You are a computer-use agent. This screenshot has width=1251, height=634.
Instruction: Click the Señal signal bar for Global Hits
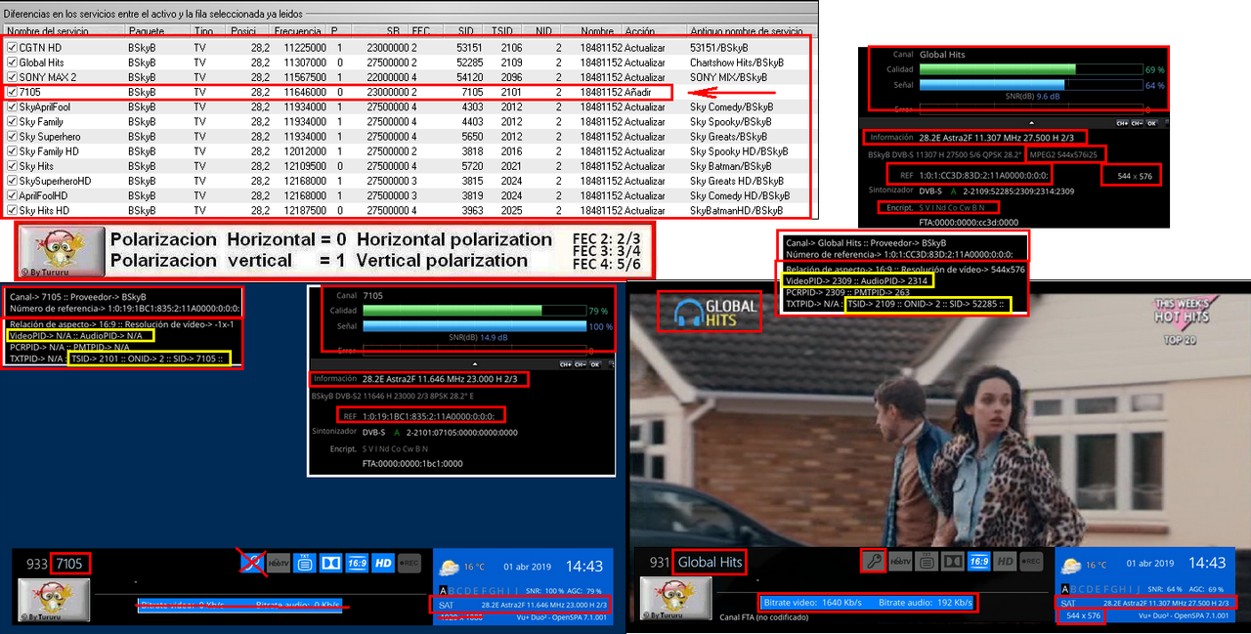1029,85
